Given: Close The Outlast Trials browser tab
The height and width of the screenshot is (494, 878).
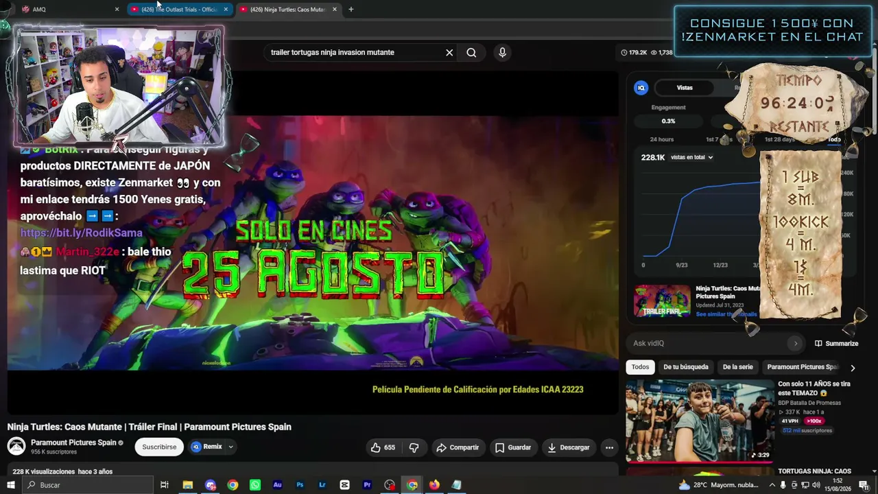Looking at the screenshot, I should coord(226,10).
